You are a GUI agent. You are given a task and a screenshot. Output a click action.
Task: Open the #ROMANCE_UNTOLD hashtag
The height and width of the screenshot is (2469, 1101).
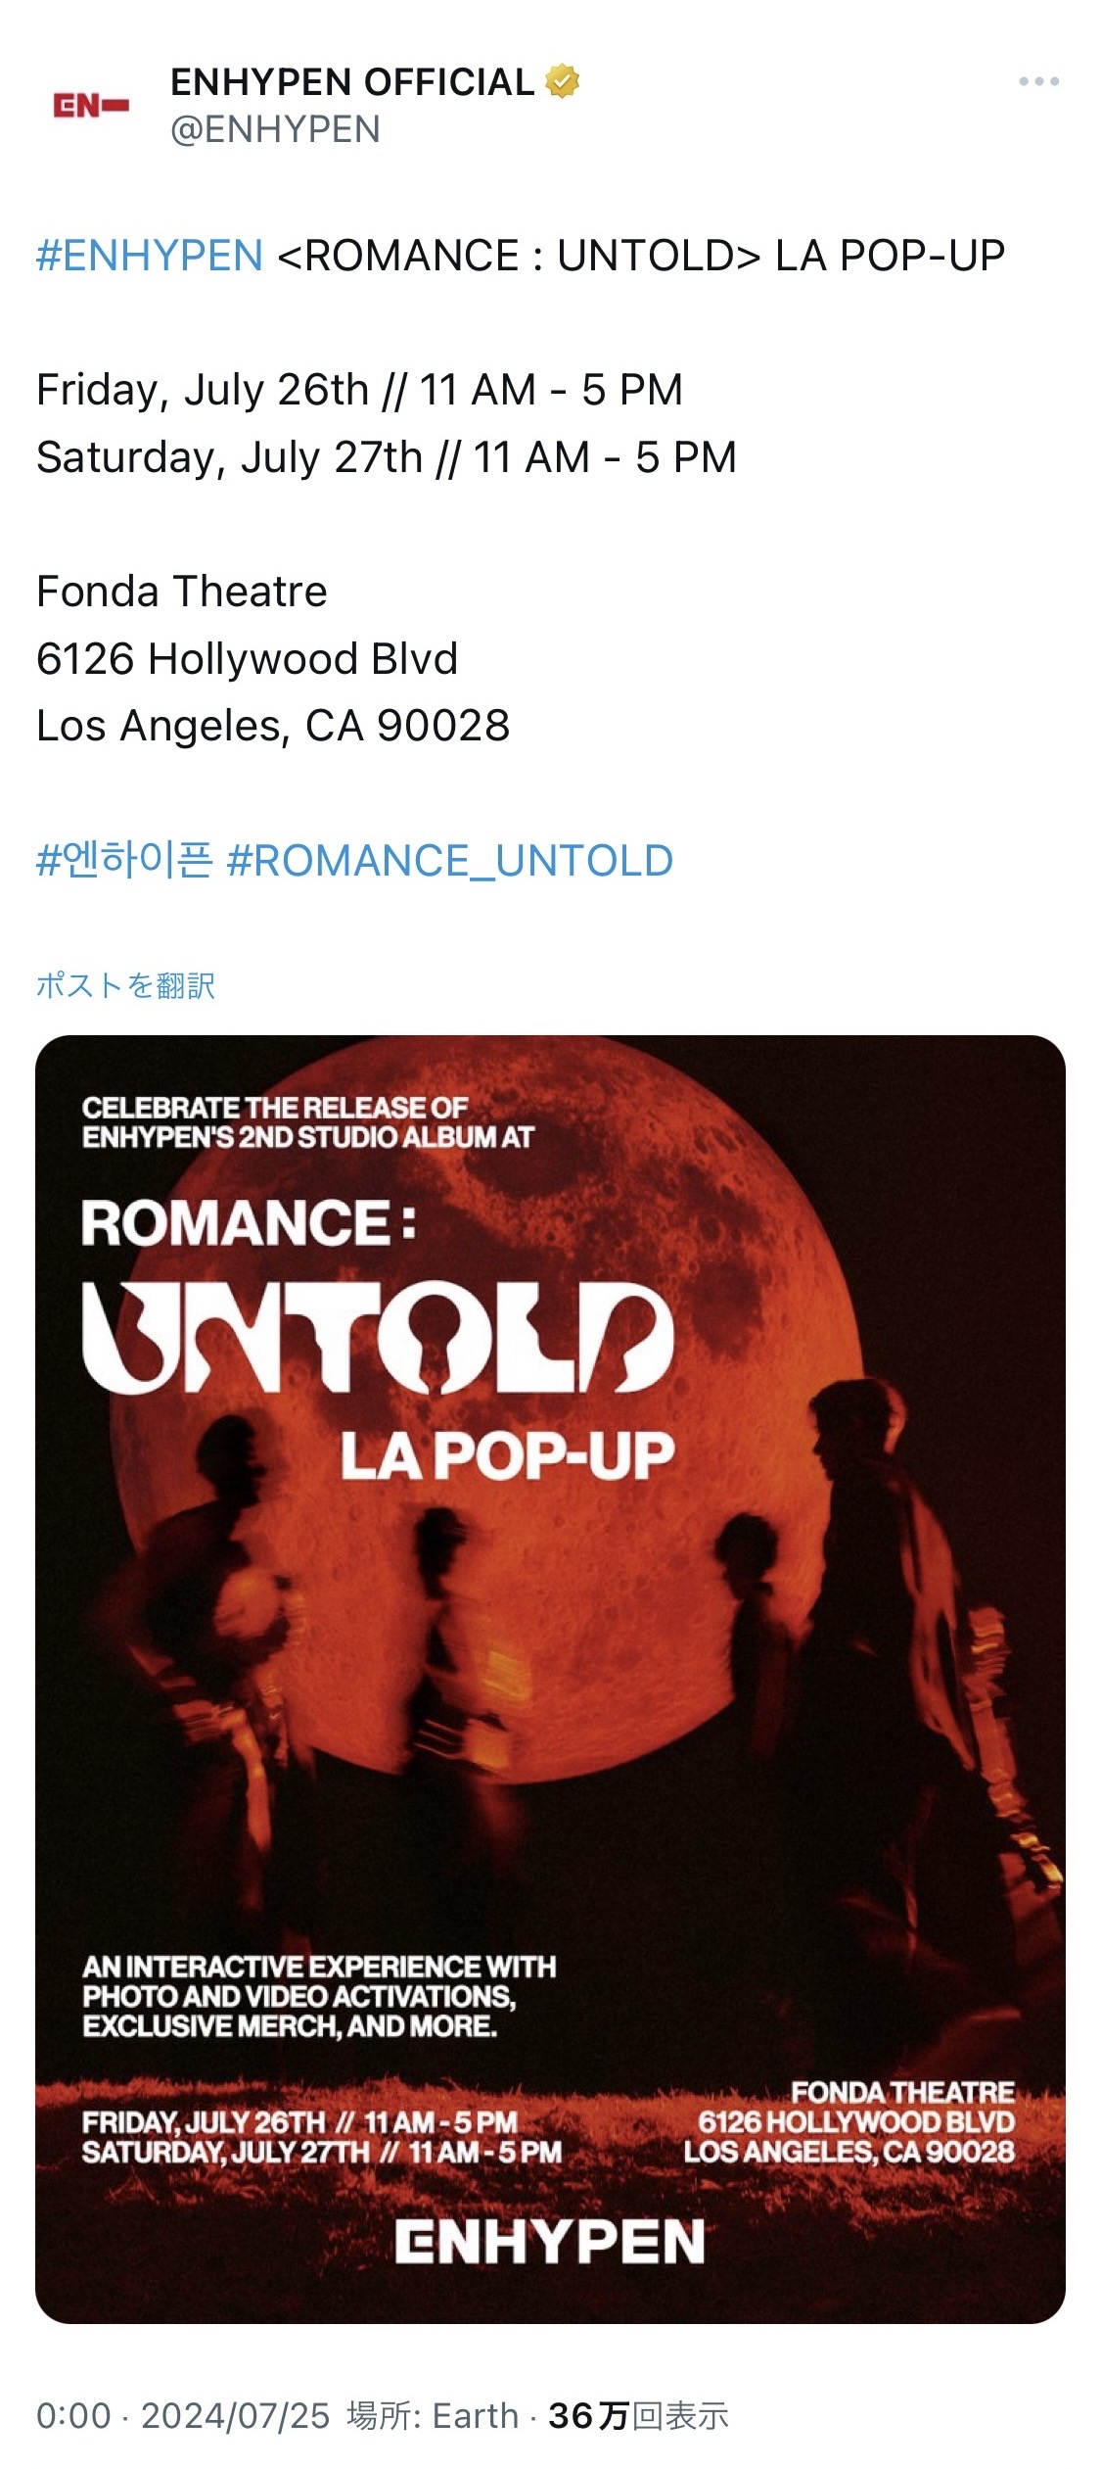pos(450,861)
